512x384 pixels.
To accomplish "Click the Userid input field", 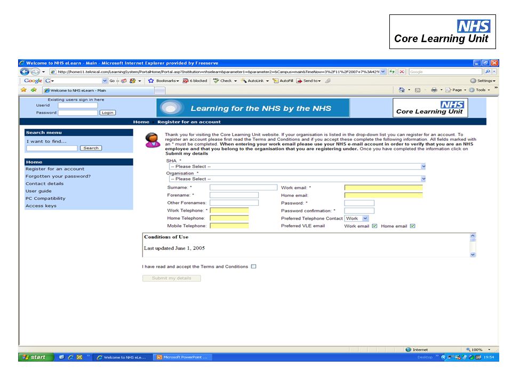I will pyautogui.click(x=78, y=106).
